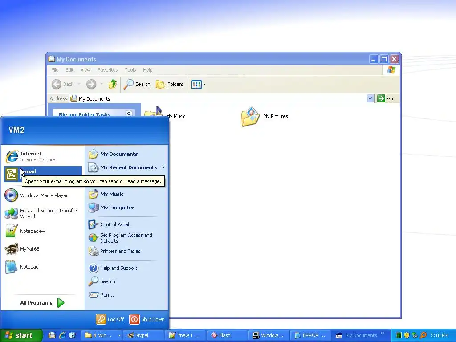Viewport: 456px width, 342px height.
Task: Open the Views dropdown button
Action: (198, 84)
